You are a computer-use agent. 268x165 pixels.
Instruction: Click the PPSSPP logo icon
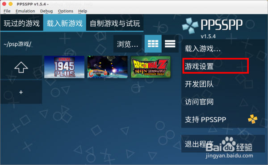coord(190,25)
